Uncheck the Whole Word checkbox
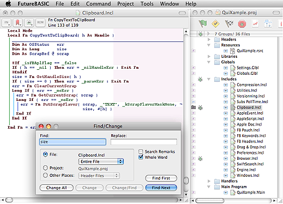Viewport: 283px width, 204px height. [141, 157]
